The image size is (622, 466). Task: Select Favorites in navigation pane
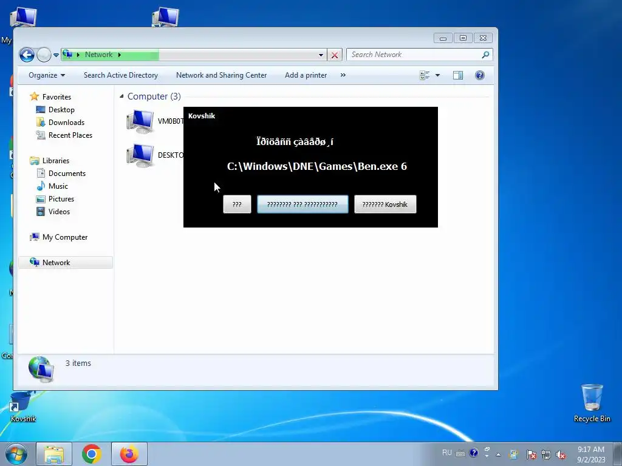pyautogui.click(x=51, y=96)
